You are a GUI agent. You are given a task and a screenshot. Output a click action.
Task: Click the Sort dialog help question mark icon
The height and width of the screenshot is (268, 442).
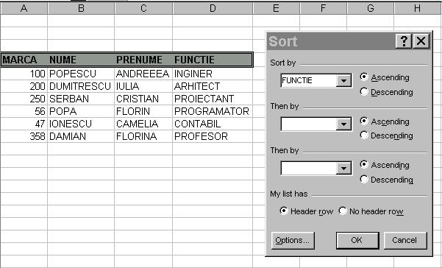click(x=404, y=41)
